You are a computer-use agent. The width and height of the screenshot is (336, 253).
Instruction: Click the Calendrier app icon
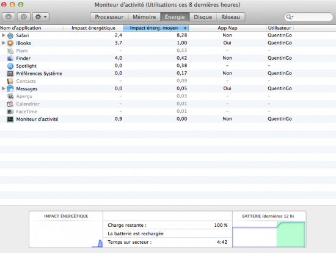point(10,104)
